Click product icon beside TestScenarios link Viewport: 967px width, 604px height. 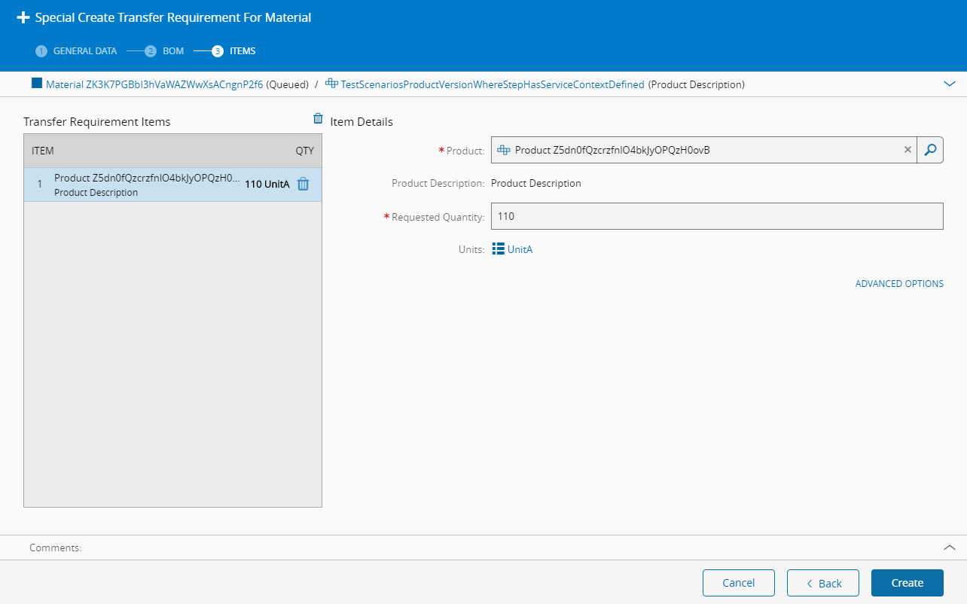click(331, 84)
